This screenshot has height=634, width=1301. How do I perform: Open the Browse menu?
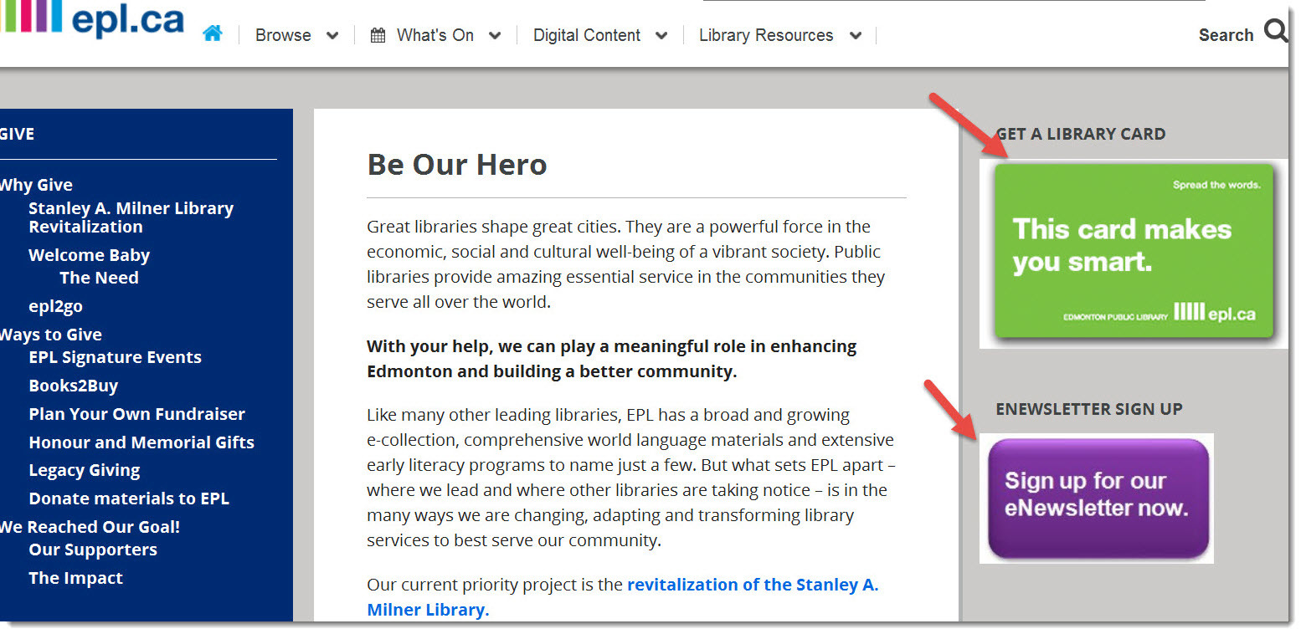[x=283, y=35]
